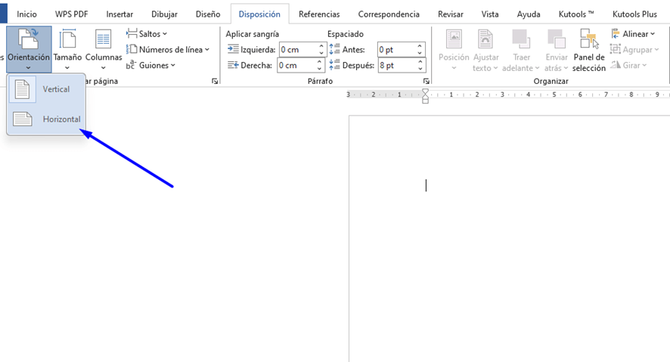Viewport: 670px width, 362px height.
Task: Click the left indent icon beside Izquierda
Action: tap(233, 49)
